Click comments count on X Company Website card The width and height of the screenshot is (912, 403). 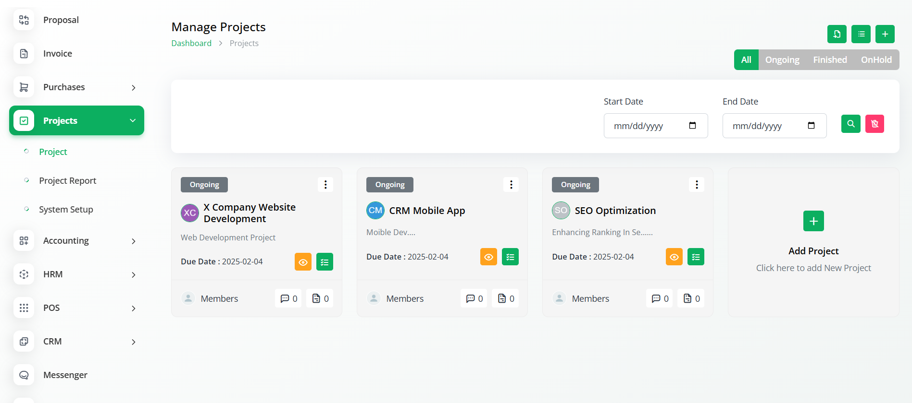click(x=288, y=298)
